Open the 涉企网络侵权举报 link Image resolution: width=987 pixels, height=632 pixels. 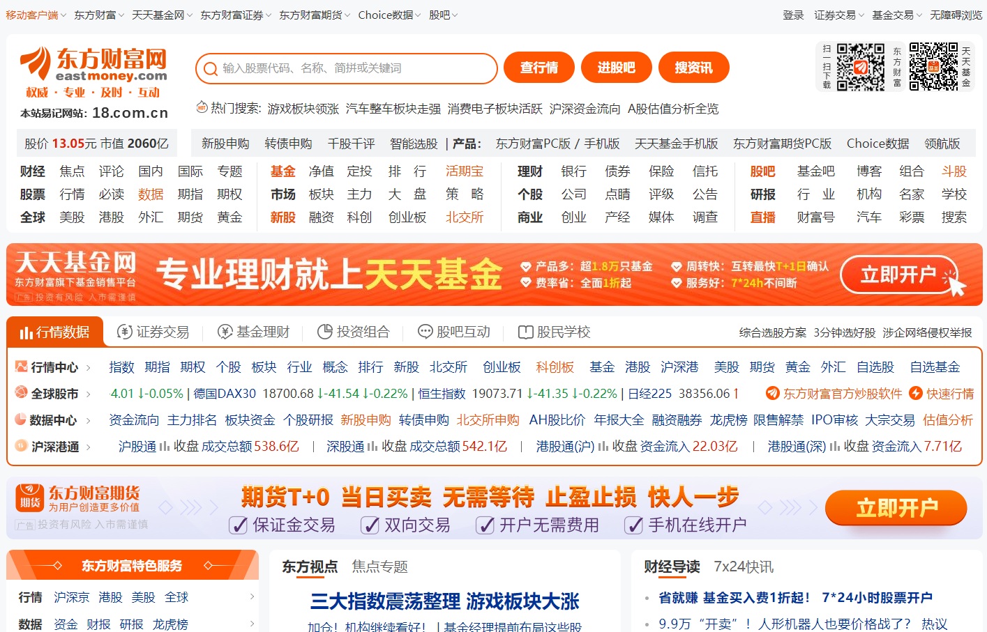pyautogui.click(x=927, y=333)
